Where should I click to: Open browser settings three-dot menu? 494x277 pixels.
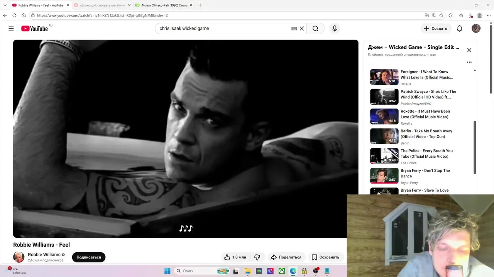(489, 15)
